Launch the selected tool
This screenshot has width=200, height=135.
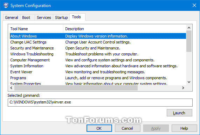click(x=179, y=113)
